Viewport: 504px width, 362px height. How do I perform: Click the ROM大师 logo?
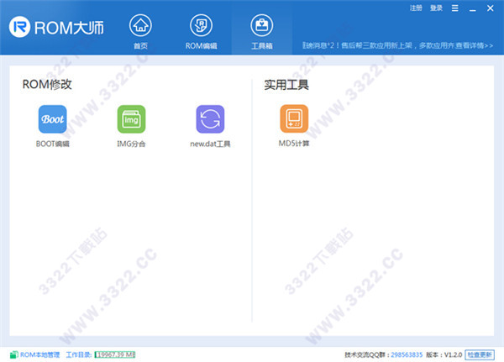pyautogui.click(x=56, y=27)
